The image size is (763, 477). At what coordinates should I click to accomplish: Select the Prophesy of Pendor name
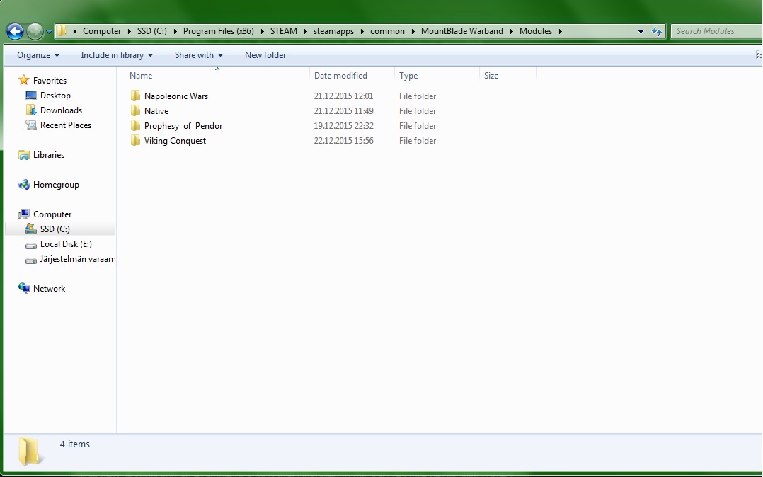tap(183, 125)
